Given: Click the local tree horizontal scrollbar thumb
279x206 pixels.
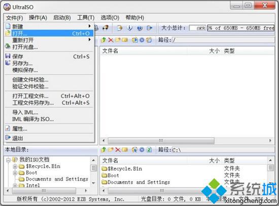Looking at the screenshot, I should click(x=44, y=191).
